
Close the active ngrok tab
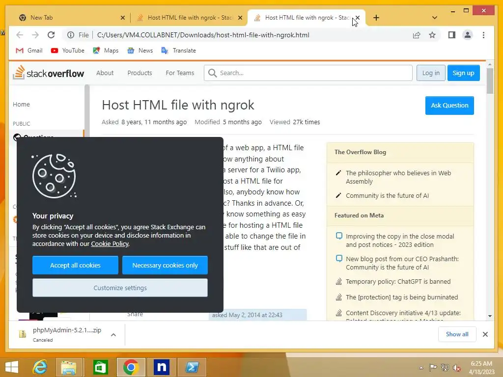pos(358,18)
